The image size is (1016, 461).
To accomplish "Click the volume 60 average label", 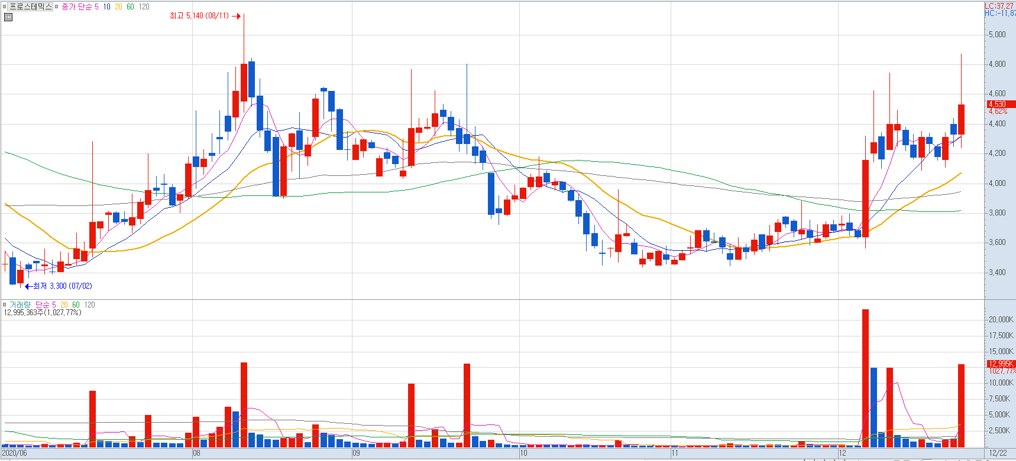I will tap(76, 305).
